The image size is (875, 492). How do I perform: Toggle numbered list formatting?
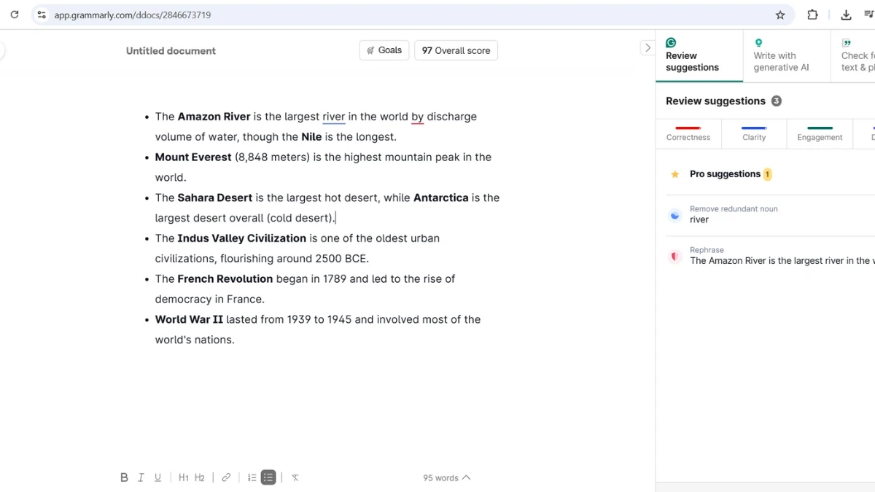[x=252, y=477]
